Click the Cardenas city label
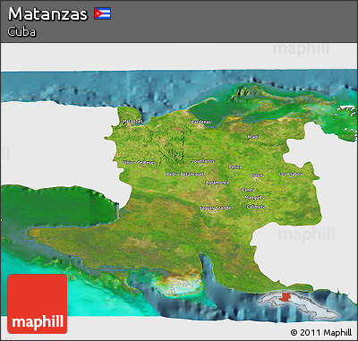358x341 pixels. point(201,122)
